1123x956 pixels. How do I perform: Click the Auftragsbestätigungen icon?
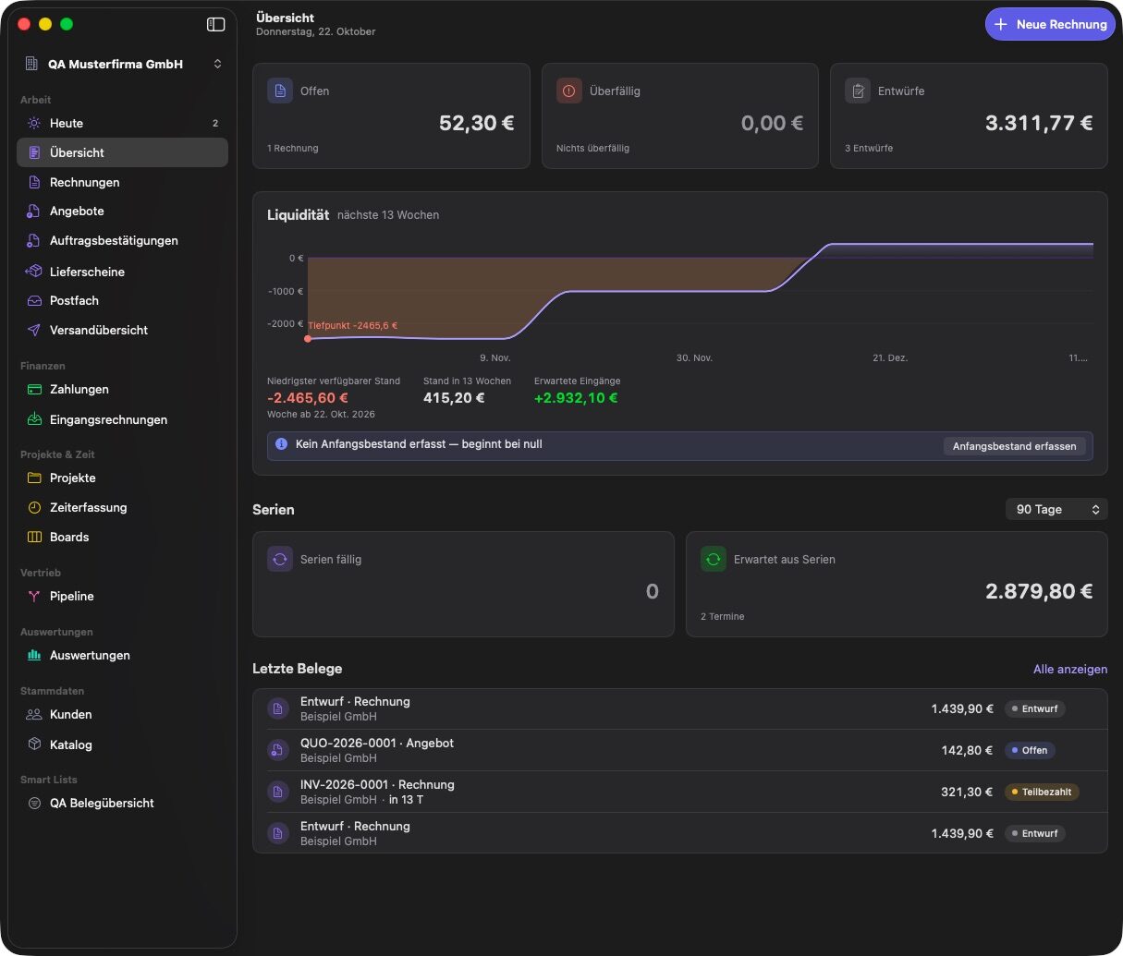point(33,240)
